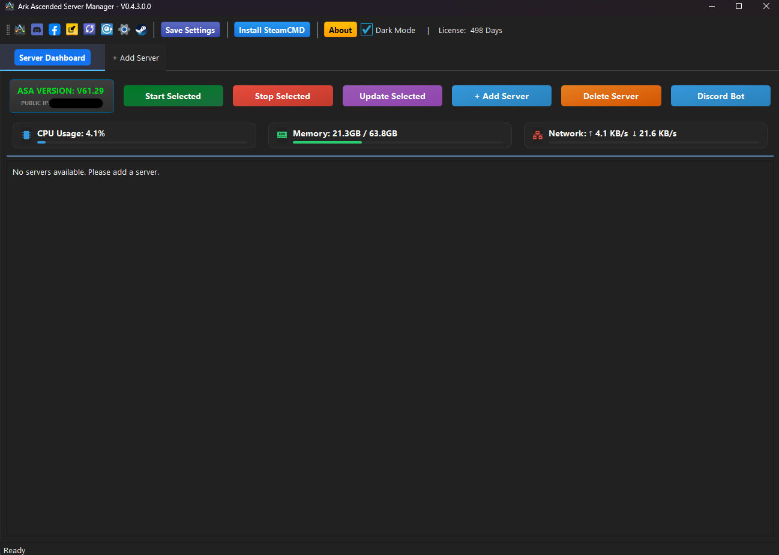Minimize the Ark Ascended Server Manager window
This screenshot has width=779, height=555.
pos(711,6)
